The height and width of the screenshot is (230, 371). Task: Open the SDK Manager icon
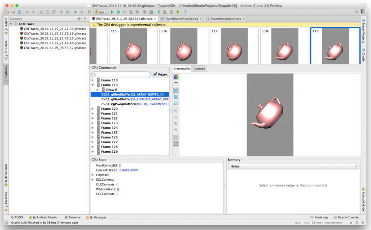pos(171,12)
